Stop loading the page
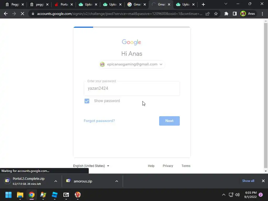 (23, 14)
